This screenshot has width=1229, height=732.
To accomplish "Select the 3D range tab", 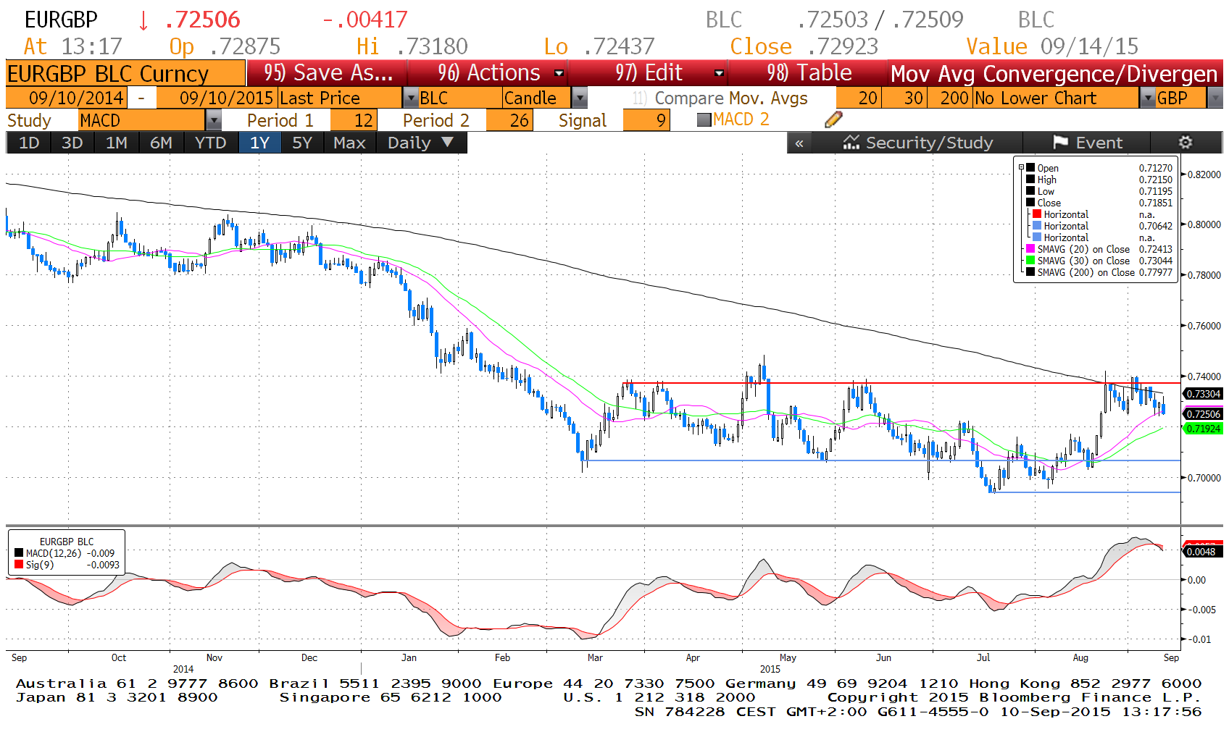I will (72, 143).
